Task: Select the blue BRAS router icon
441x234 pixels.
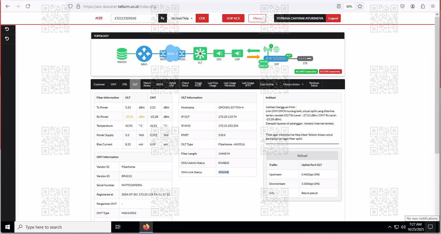Action: 144,54
